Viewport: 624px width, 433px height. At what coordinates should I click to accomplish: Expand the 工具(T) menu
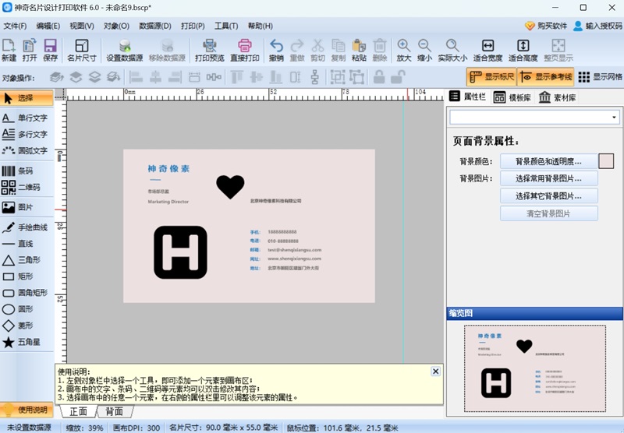click(226, 26)
